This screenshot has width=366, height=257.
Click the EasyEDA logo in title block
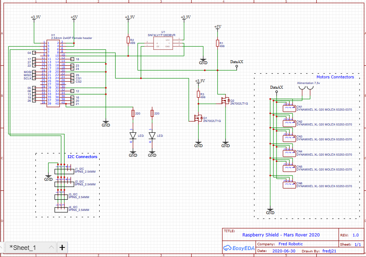(239, 248)
